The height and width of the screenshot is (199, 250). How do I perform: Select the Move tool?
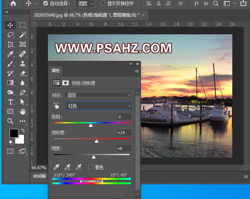(x=10, y=25)
